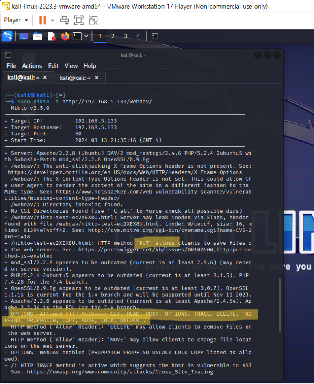Toggle VMware Unity mode icon
The image size is (314, 384).
pos(93,20)
